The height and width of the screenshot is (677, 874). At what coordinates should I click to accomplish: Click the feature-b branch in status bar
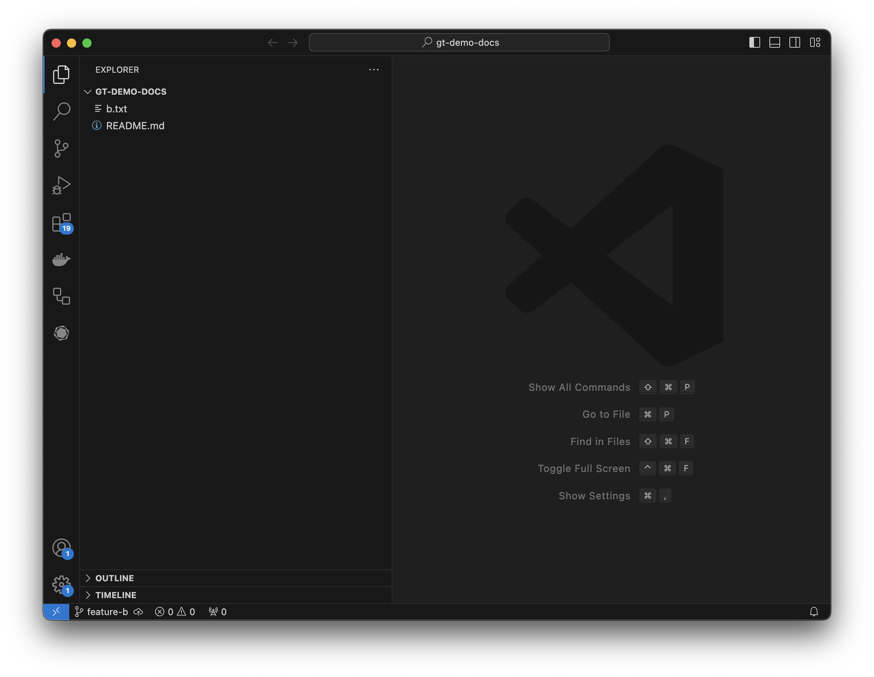click(x=102, y=611)
